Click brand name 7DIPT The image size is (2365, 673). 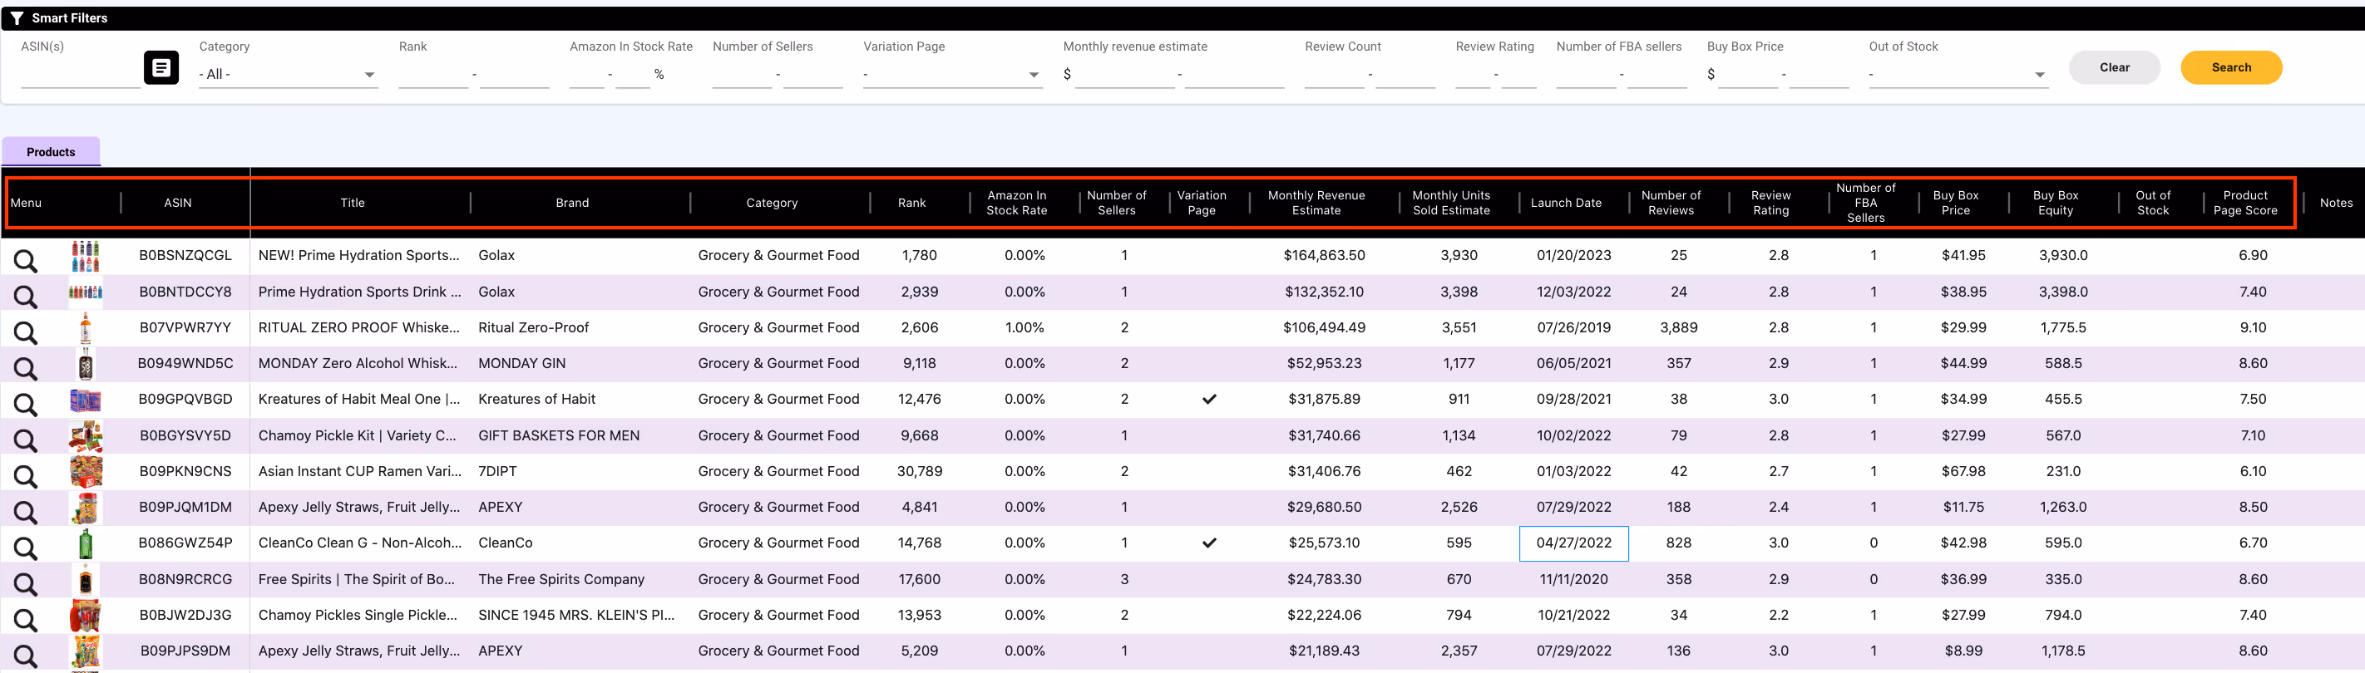coord(497,471)
